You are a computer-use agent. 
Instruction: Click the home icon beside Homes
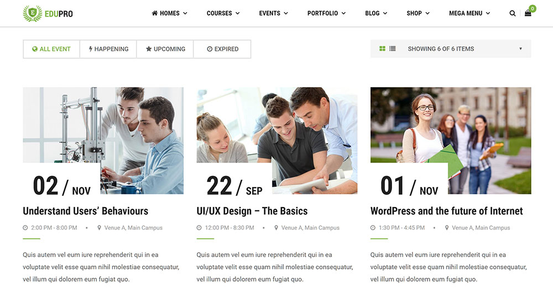[x=154, y=13]
